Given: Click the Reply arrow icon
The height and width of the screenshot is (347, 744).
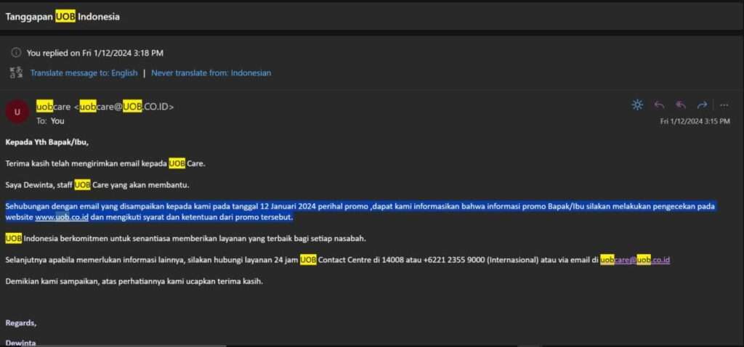Looking at the screenshot, I should point(659,105).
